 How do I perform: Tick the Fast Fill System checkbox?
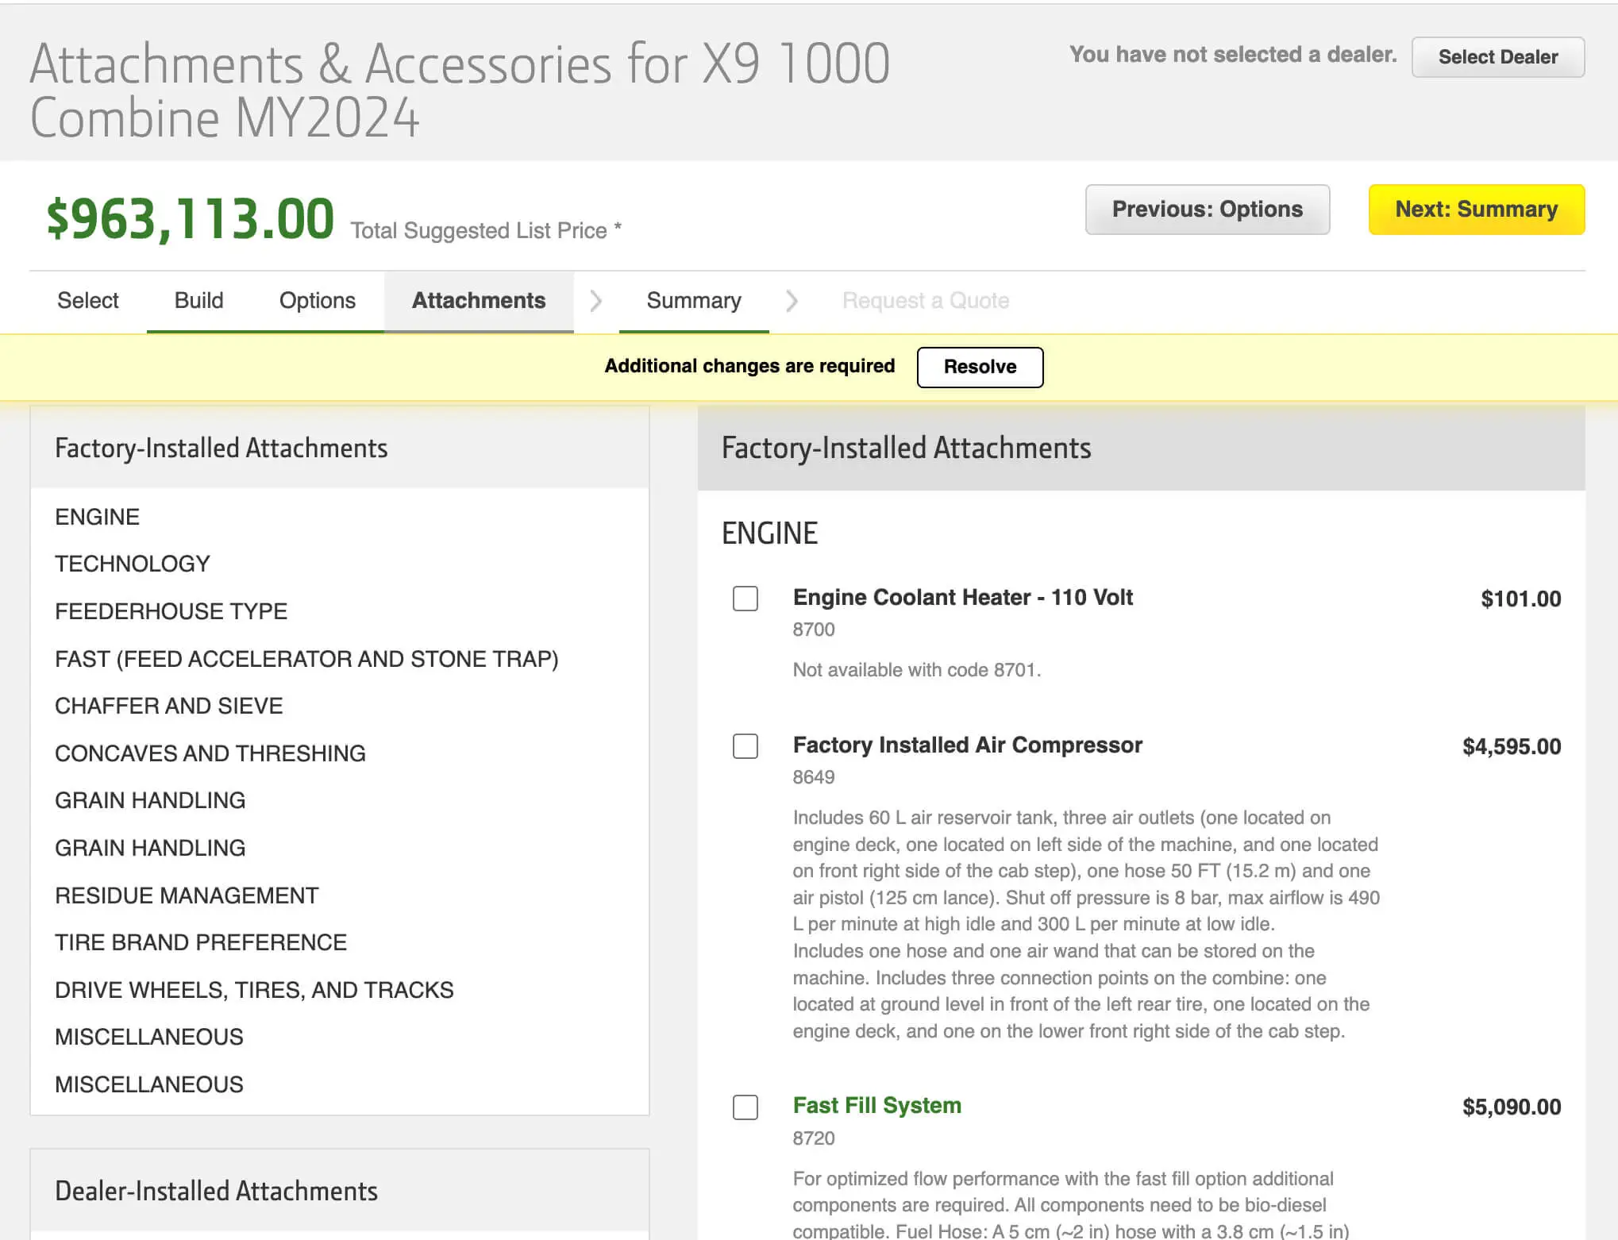[745, 1107]
